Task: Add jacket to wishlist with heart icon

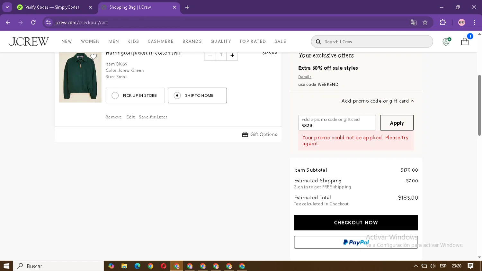Action: coord(94,57)
